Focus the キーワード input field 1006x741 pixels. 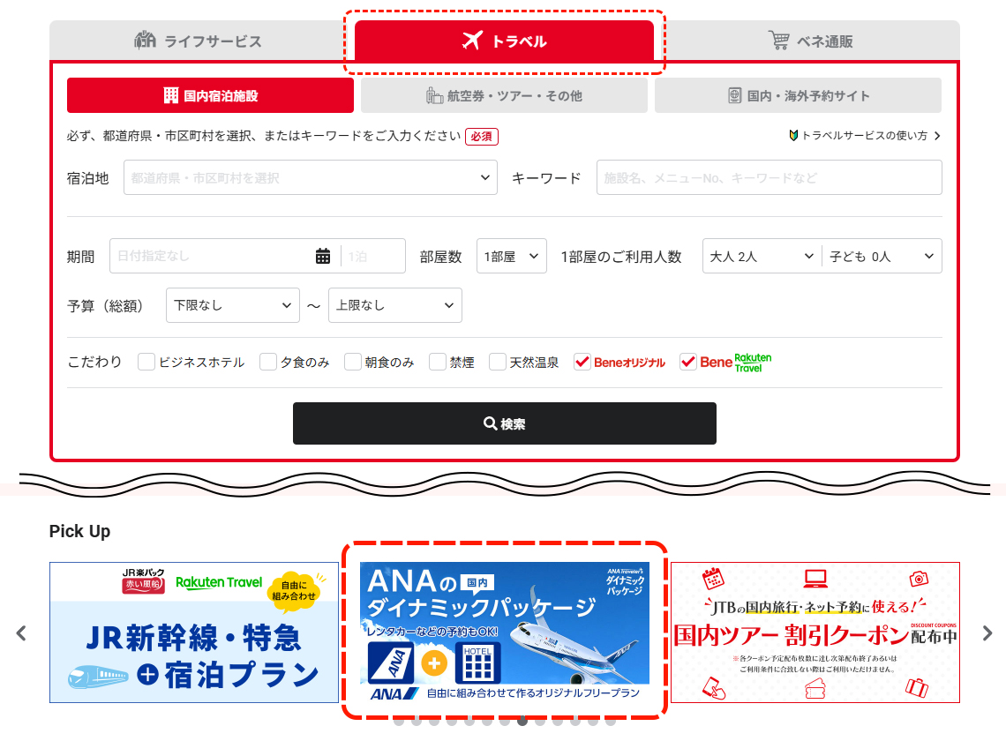[x=770, y=177]
